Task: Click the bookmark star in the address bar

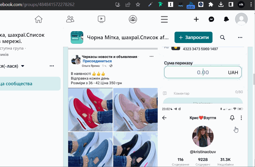Action: point(138,4)
